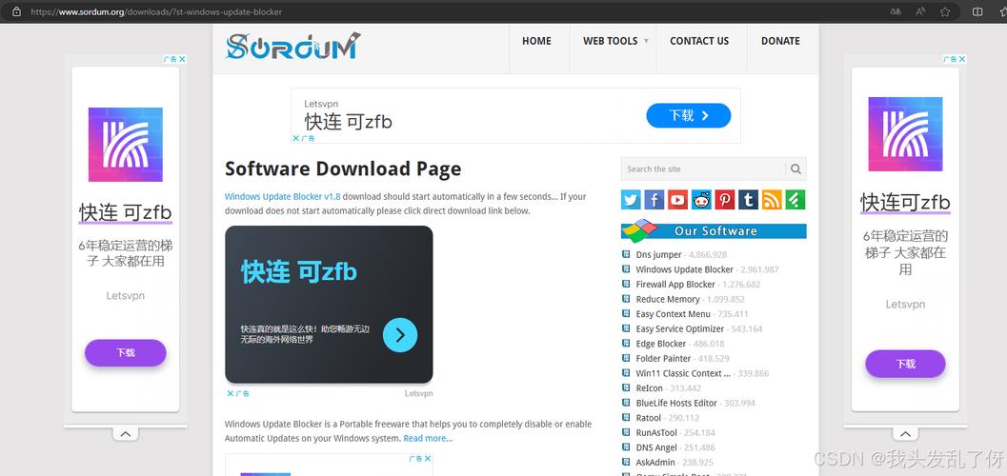Open Sordum's Tumblr icon
Viewport: 1007px width, 476px height.
[748, 200]
